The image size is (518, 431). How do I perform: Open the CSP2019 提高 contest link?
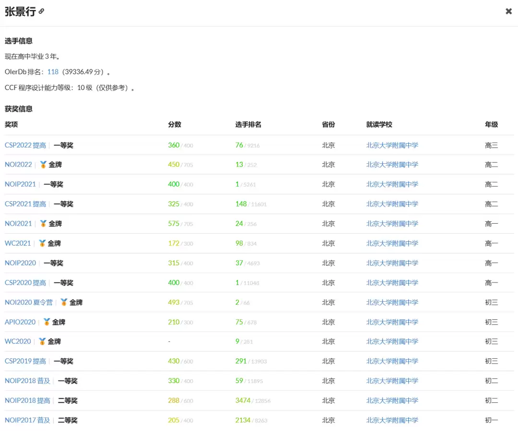pos(25,361)
